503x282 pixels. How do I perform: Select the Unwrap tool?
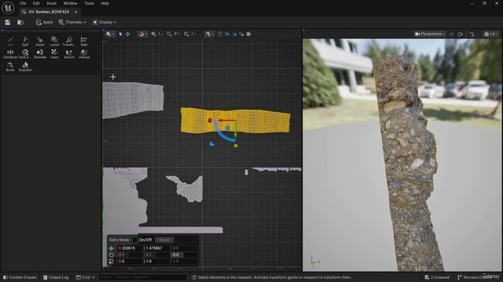[84, 54]
